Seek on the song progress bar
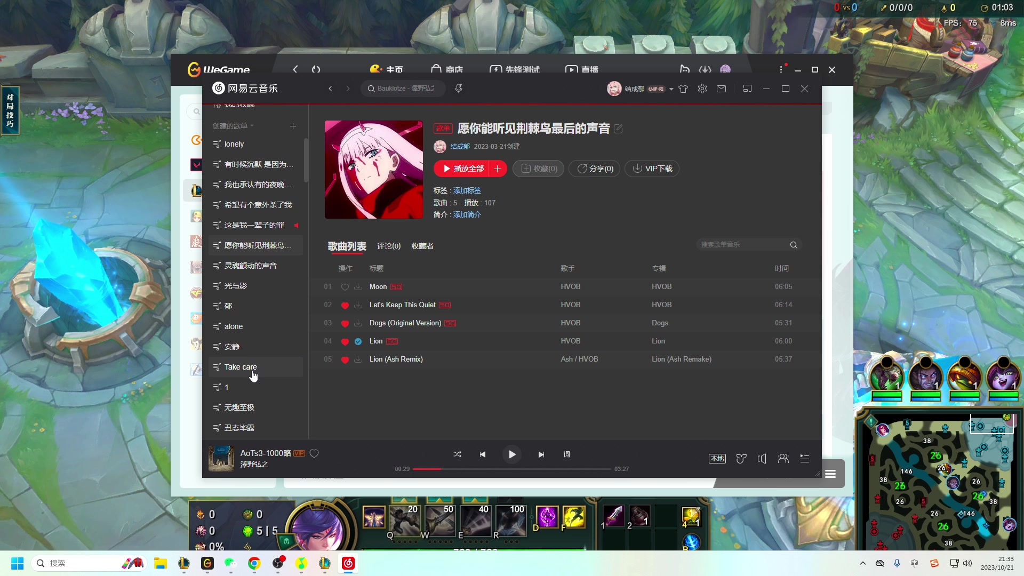The height and width of the screenshot is (576, 1024). (x=512, y=469)
